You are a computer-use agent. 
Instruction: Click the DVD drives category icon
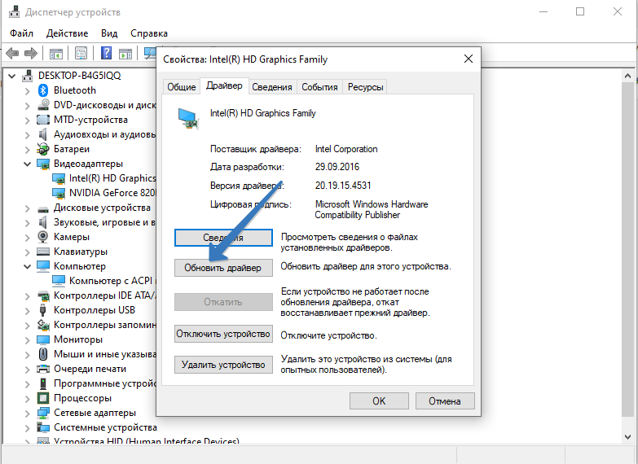(x=43, y=105)
